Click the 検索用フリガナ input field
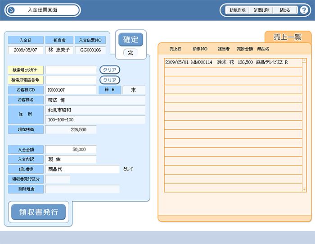315x244 pixels. pos(71,70)
